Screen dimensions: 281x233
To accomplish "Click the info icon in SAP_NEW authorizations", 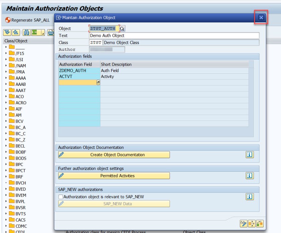I will point(250,196).
